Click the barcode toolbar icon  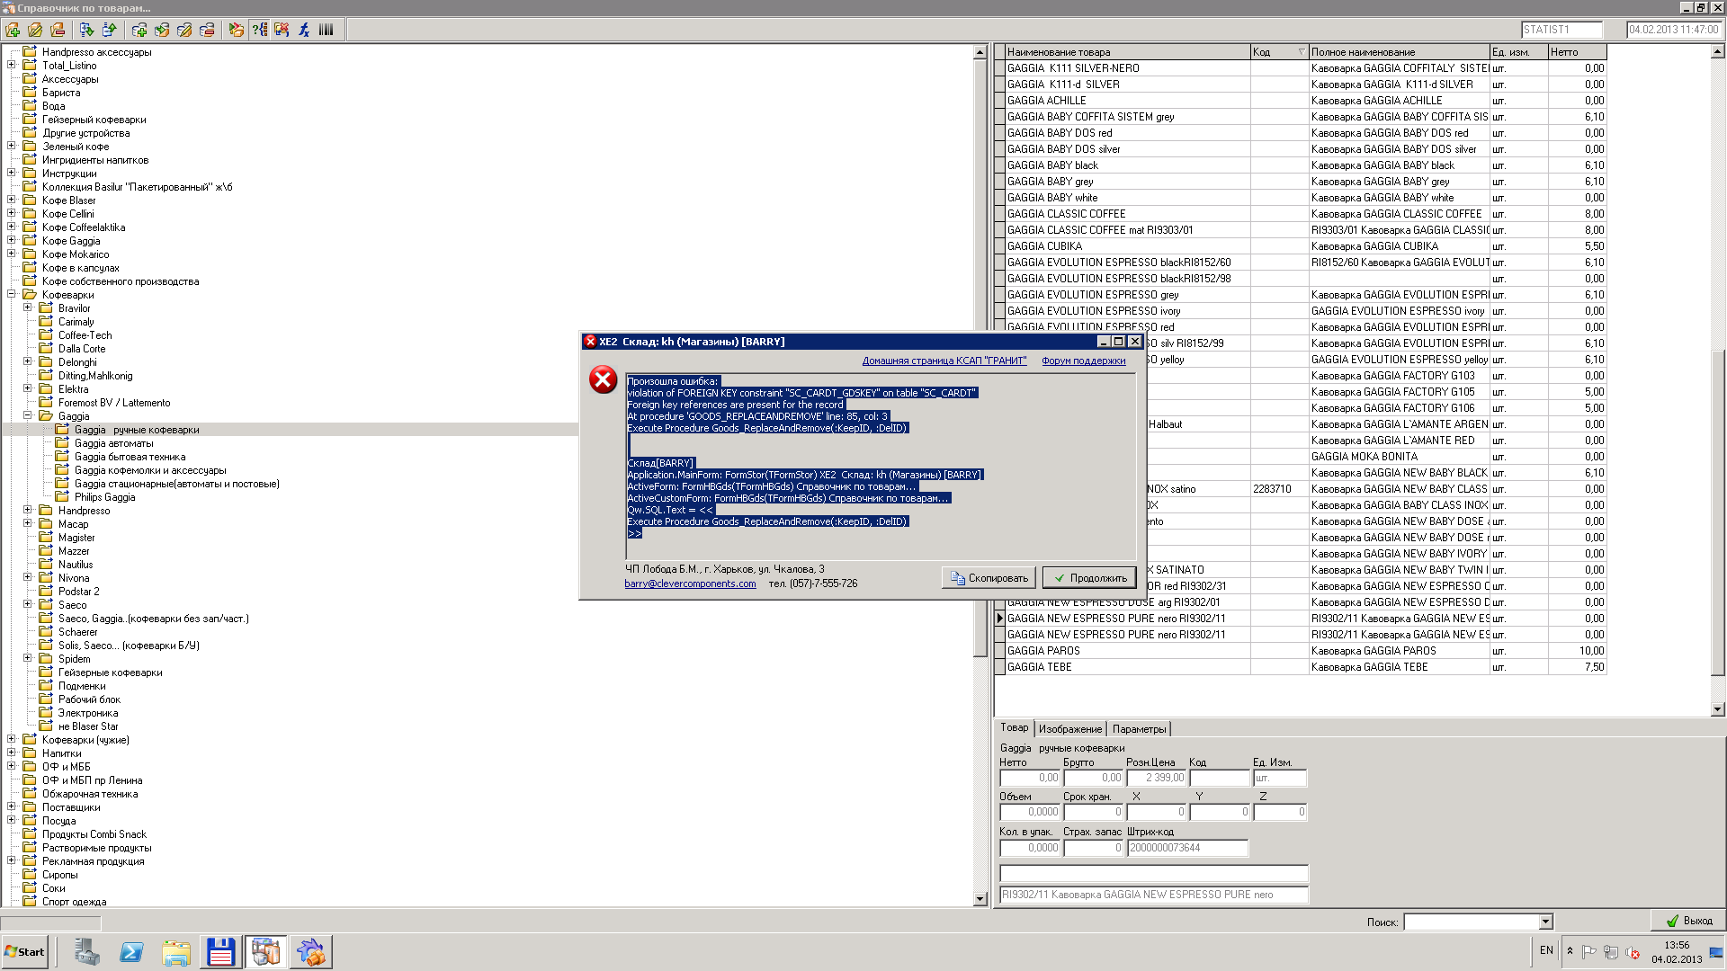coord(327,30)
